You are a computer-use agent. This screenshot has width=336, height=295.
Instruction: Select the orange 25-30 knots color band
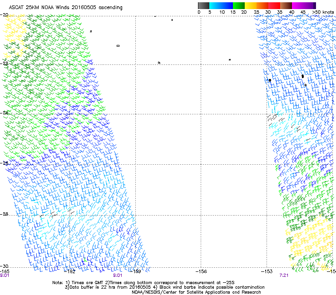[262, 5]
